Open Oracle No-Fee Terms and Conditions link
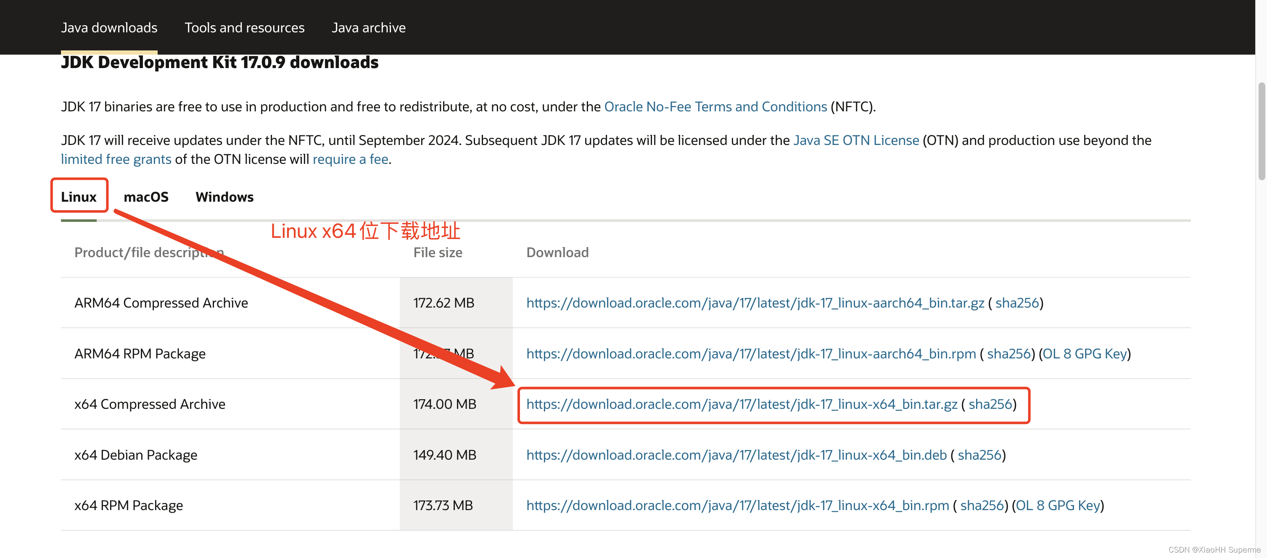1267x558 pixels. (715, 107)
